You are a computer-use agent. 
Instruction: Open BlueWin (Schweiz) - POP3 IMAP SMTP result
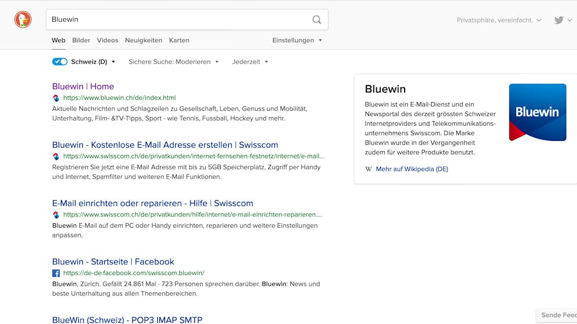pyautogui.click(x=127, y=319)
